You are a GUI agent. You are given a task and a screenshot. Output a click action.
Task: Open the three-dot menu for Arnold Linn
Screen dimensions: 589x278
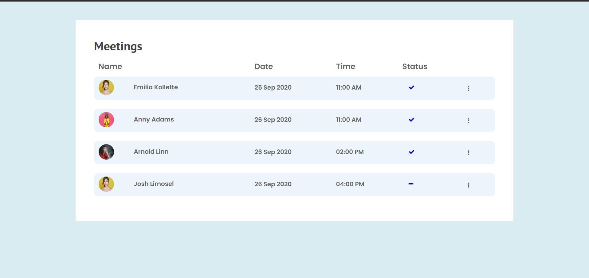point(468,153)
